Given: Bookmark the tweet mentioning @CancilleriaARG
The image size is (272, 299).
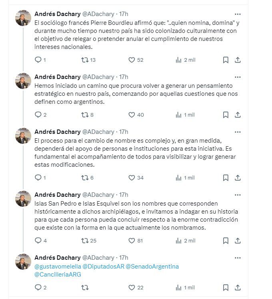Looking at the screenshot, I should click(x=226, y=287).
